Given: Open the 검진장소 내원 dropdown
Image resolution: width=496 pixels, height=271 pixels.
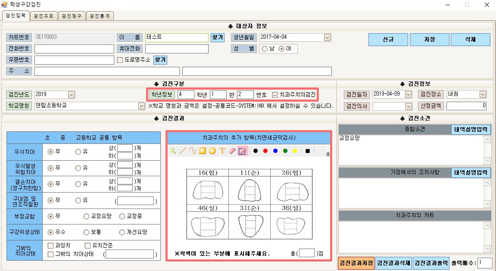Looking at the screenshot, I should [483, 94].
